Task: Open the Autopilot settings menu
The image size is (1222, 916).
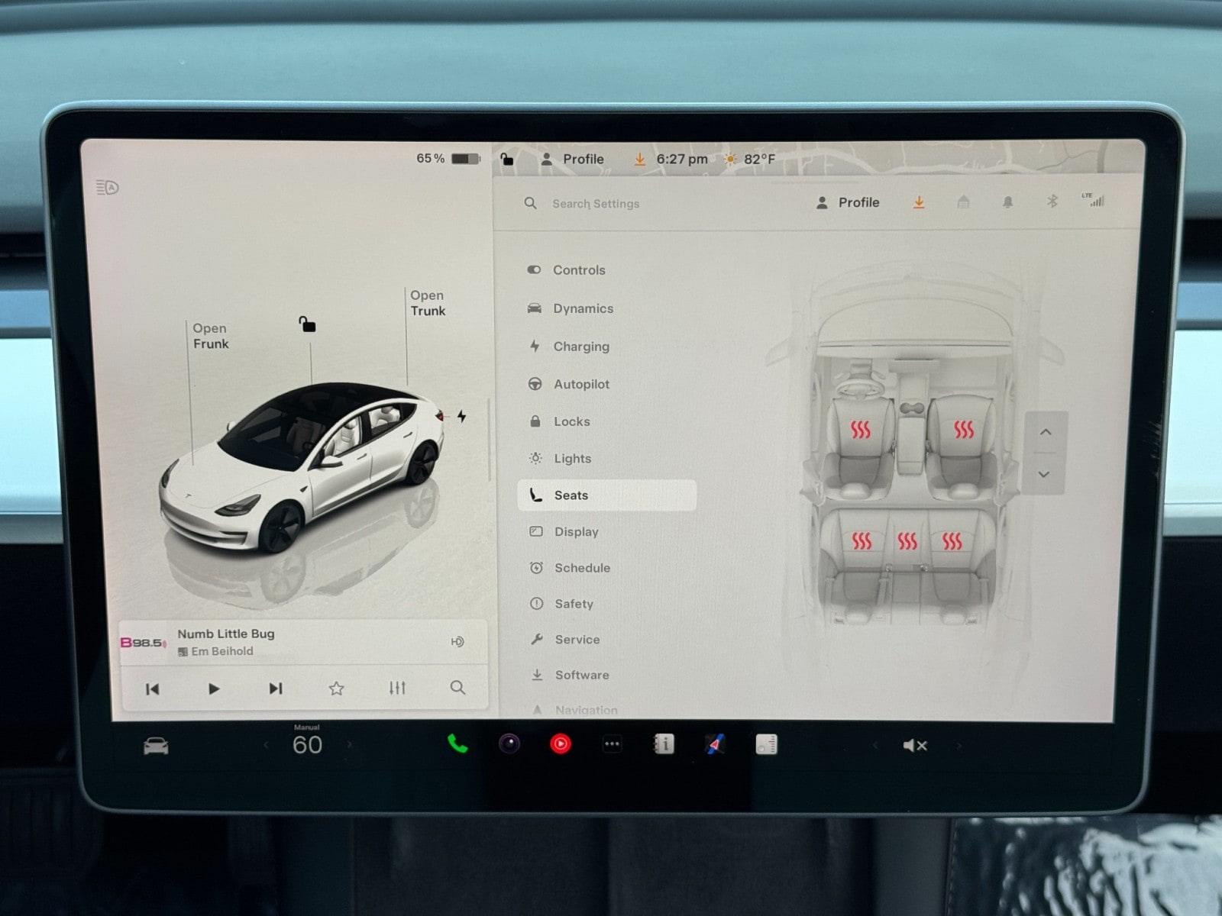Action: pyautogui.click(x=581, y=384)
